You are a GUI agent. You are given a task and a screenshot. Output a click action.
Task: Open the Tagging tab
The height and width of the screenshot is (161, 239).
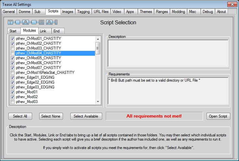tap(83, 12)
